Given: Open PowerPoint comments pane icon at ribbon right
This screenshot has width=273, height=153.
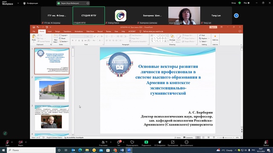Looking at the screenshot, I should (240, 31).
